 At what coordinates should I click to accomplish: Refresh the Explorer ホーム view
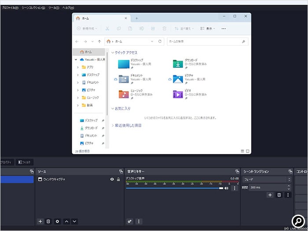(160, 41)
